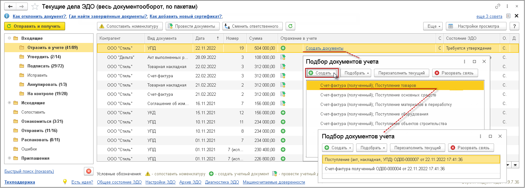Open help with the question mark button
Image resolution: width=525 pixels, height=188 pixels.
(514, 26)
